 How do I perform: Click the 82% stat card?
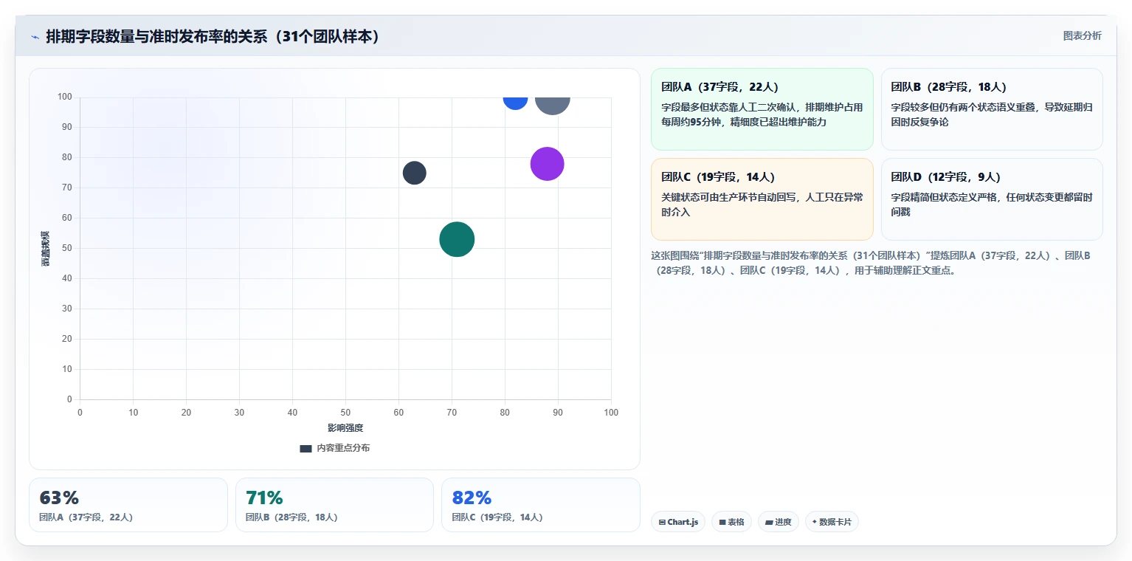click(x=541, y=505)
